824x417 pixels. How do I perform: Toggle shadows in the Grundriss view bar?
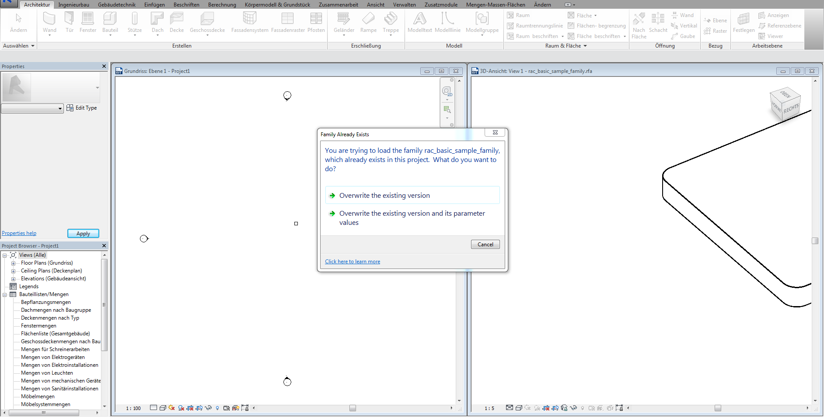click(181, 408)
